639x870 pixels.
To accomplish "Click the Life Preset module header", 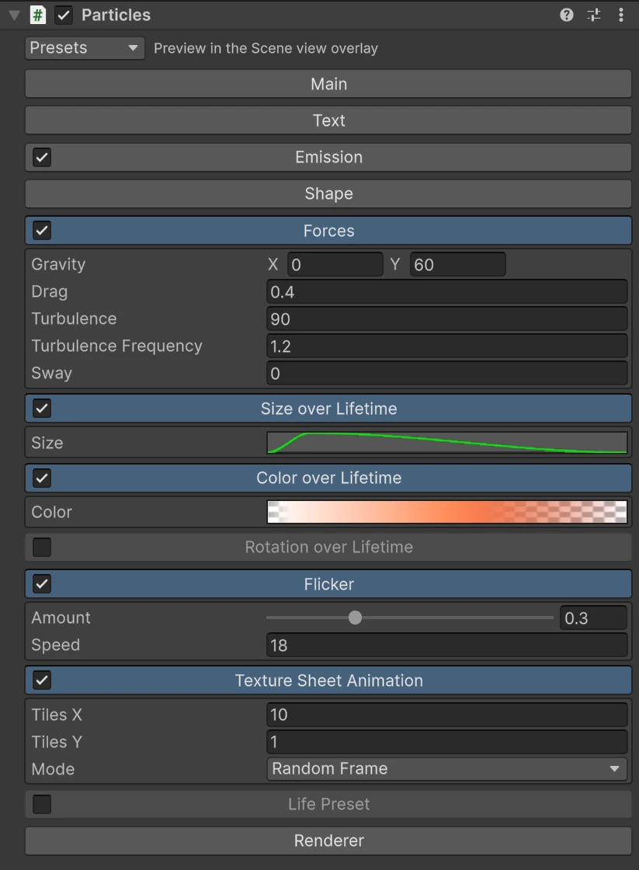I will tap(328, 804).
